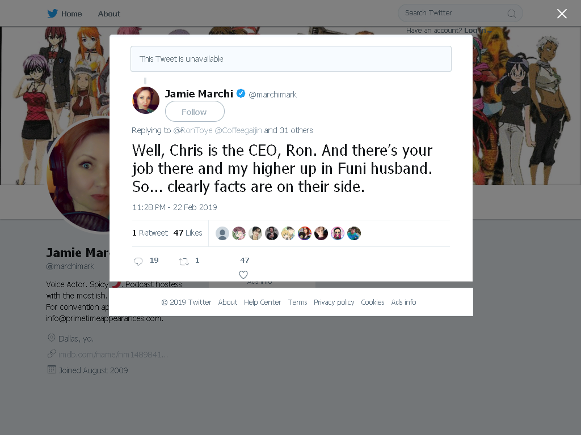Focus the Search Twitter field
Image resolution: width=581 pixels, height=435 pixels.
click(460, 14)
